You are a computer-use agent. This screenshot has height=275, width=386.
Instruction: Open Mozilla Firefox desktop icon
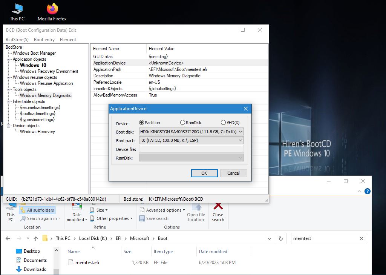point(52,9)
